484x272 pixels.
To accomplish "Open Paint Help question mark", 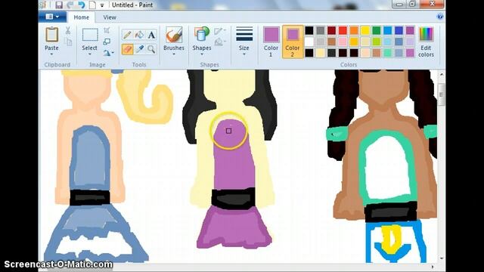I will pos(440,17).
